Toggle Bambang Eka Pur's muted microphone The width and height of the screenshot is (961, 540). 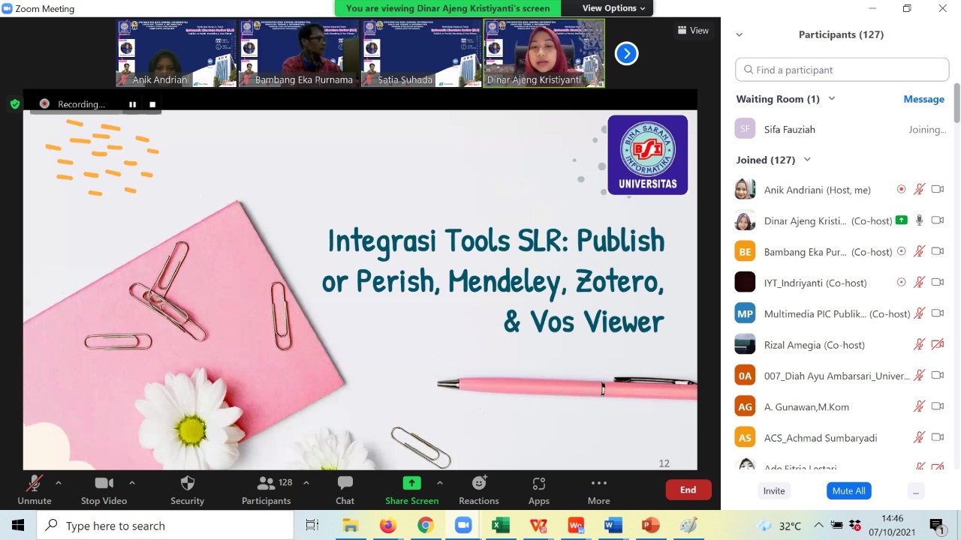[x=919, y=251]
